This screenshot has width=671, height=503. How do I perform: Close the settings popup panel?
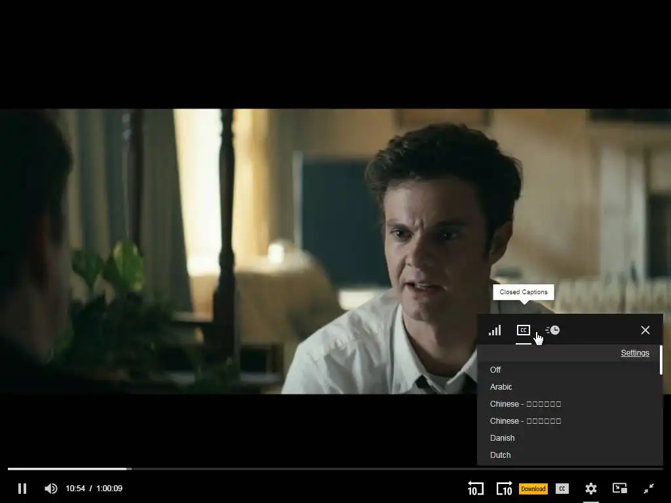pos(645,330)
